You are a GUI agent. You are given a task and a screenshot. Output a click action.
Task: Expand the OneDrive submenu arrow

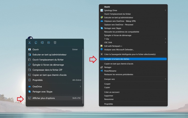pos(80,86)
